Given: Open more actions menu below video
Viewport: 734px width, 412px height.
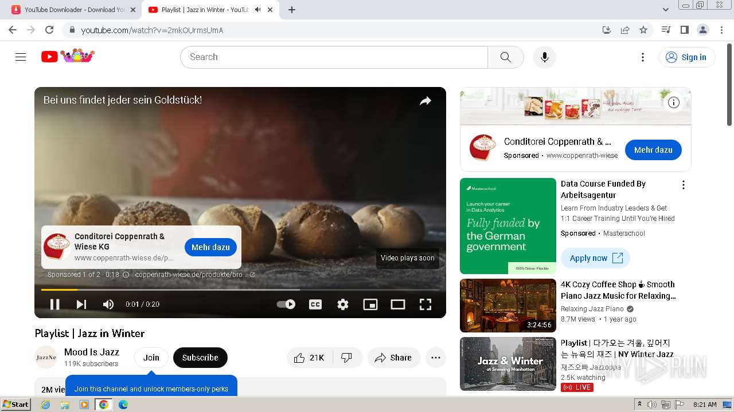Looking at the screenshot, I should [x=436, y=358].
